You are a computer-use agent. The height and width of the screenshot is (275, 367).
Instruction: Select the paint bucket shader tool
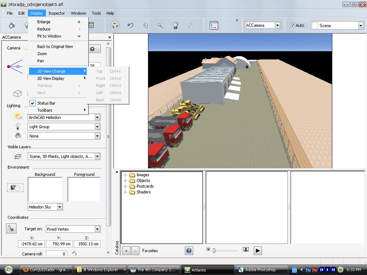12,25
